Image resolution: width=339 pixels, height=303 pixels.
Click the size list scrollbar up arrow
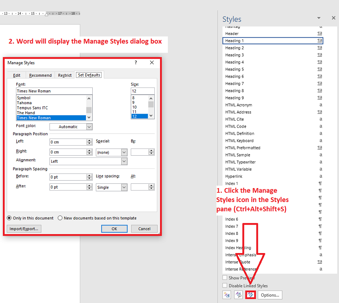click(151, 98)
